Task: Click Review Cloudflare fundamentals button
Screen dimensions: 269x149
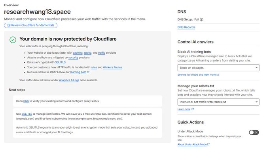Action: pos(31,25)
